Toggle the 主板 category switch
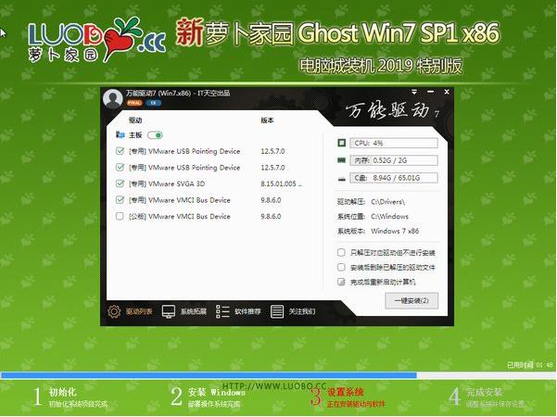 pyautogui.click(x=155, y=135)
